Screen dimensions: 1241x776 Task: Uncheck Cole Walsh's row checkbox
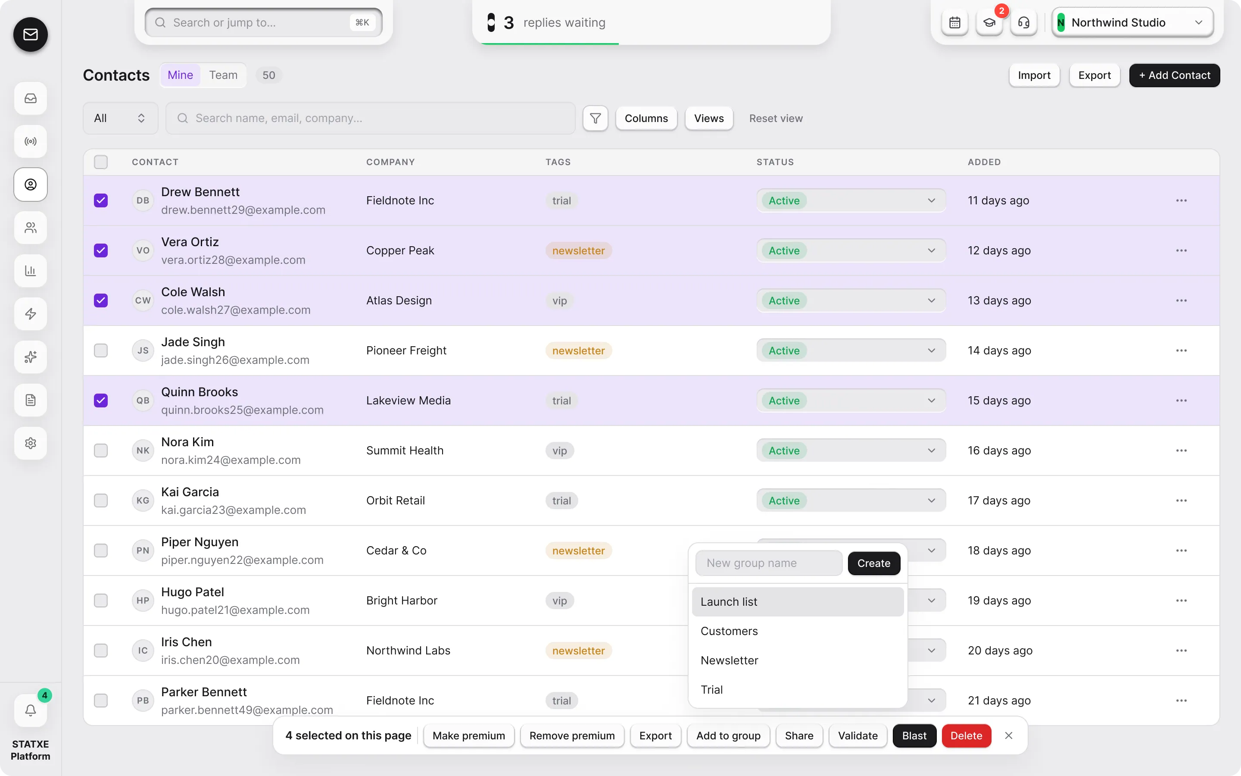[x=101, y=300]
